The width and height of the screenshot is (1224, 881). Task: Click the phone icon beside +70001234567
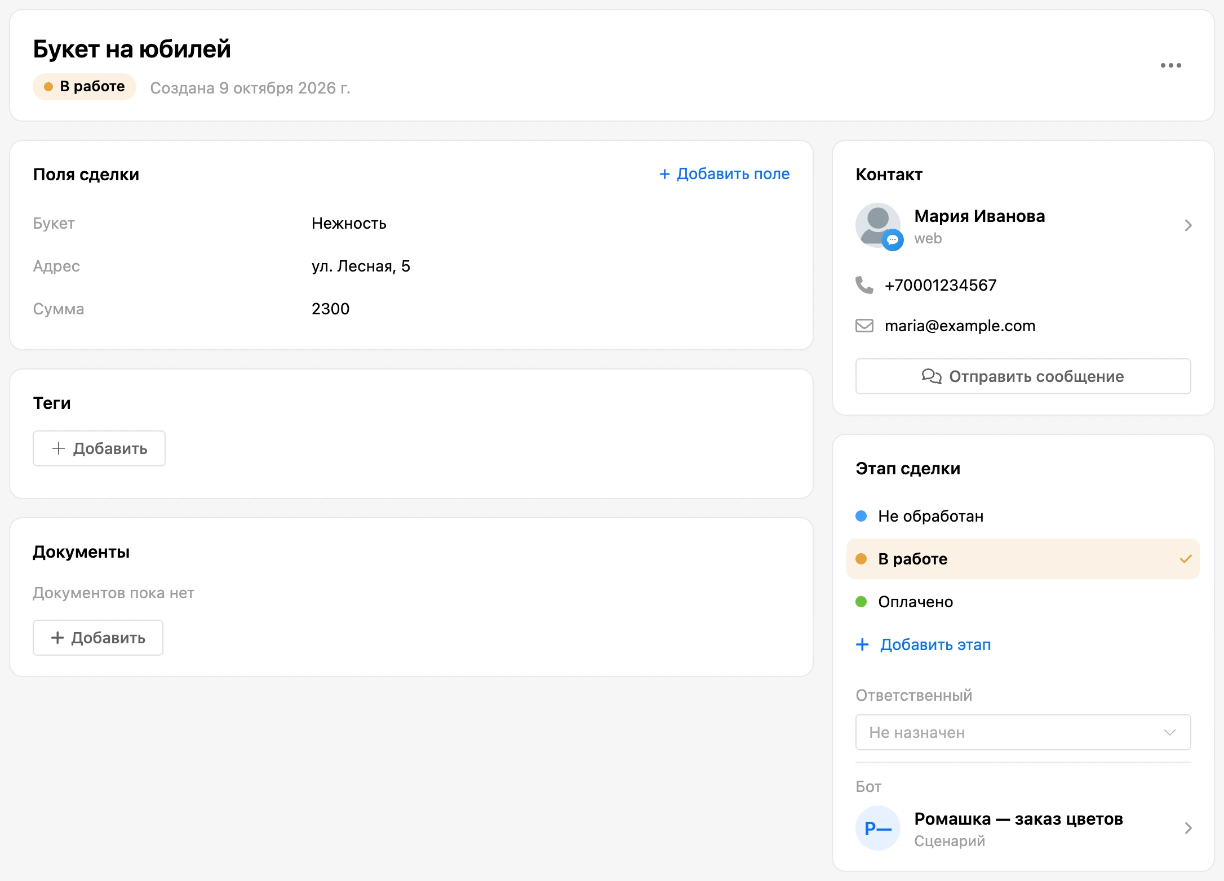[x=864, y=285]
